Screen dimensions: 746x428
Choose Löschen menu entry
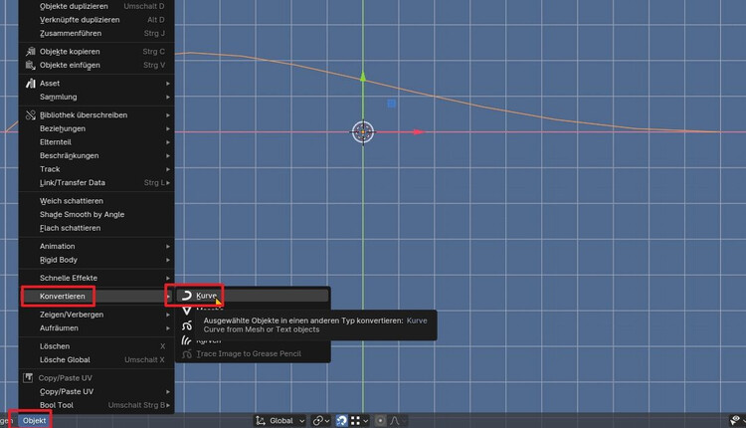click(96, 346)
